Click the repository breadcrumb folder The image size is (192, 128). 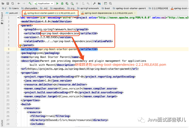click(57, 8)
